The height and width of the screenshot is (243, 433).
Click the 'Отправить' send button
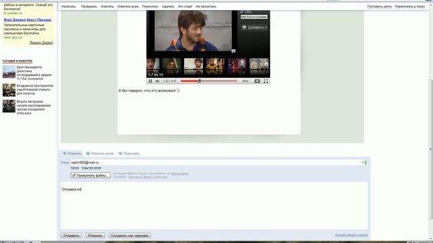[71, 236]
